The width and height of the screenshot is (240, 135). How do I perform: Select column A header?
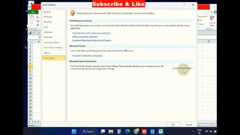(39, 42)
